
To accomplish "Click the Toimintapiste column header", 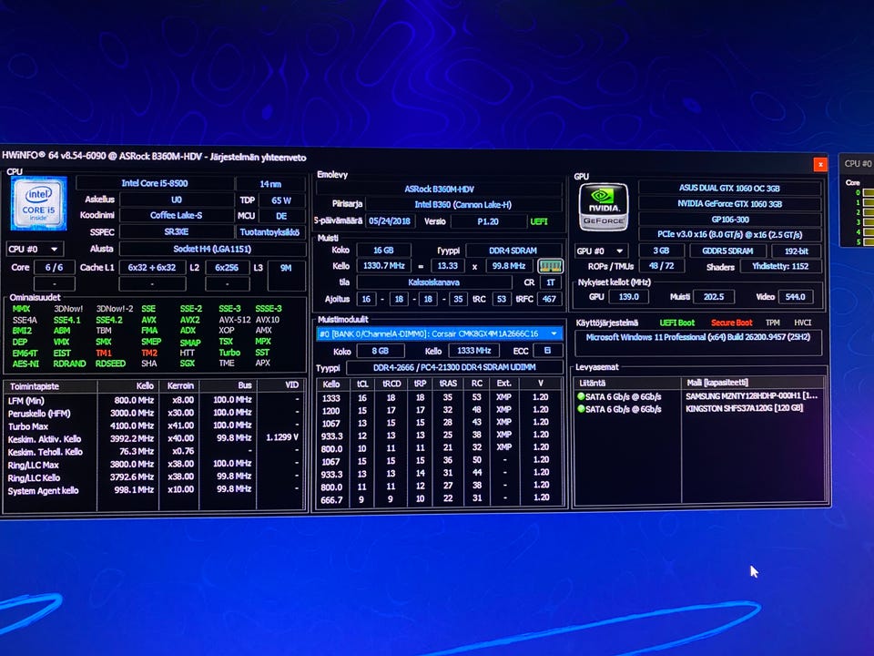I will point(50,386).
